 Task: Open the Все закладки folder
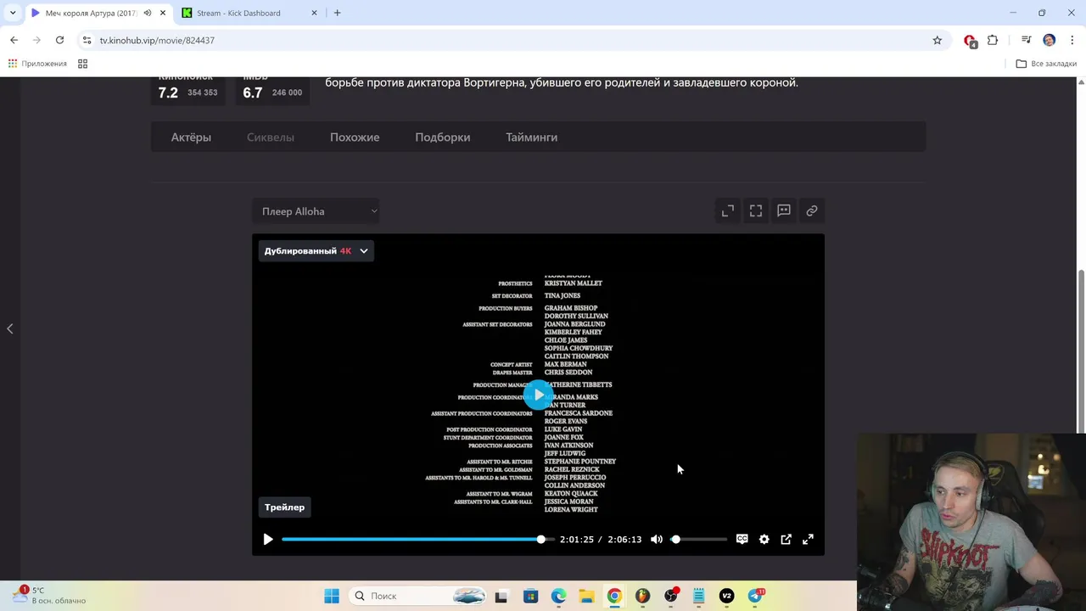pos(1046,64)
